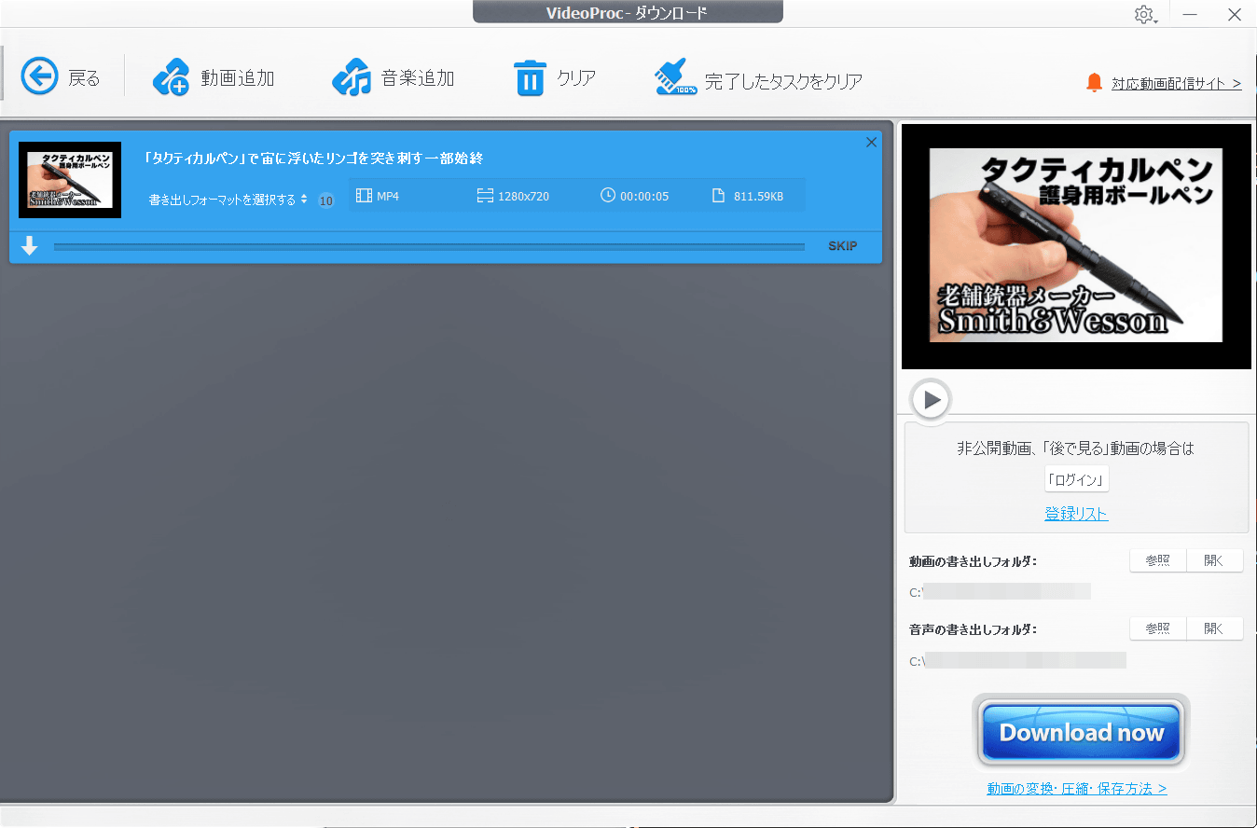Open the 登録リスト link
This screenshot has width=1257, height=828.
pos(1076,514)
